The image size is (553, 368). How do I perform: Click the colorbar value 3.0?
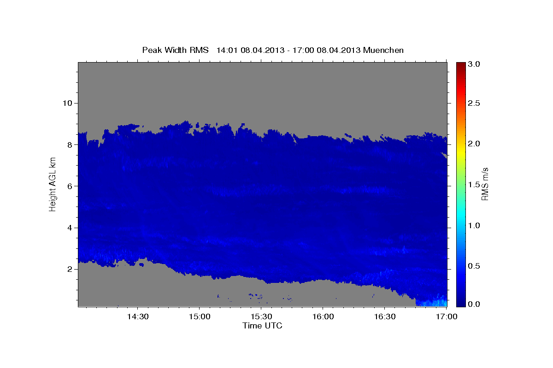(475, 65)
